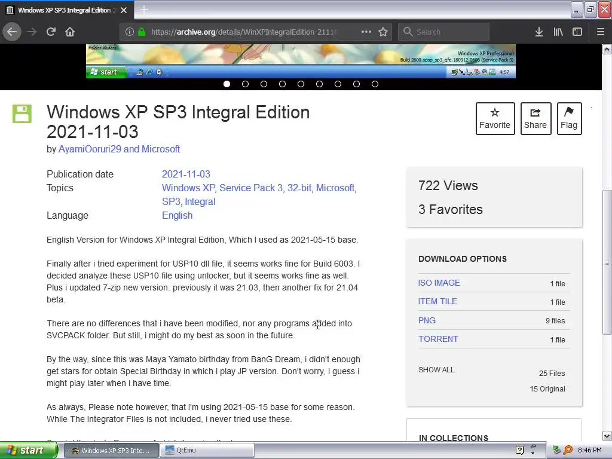
Task: Select the fourth carousel dot
Action: tap(282, 84)
